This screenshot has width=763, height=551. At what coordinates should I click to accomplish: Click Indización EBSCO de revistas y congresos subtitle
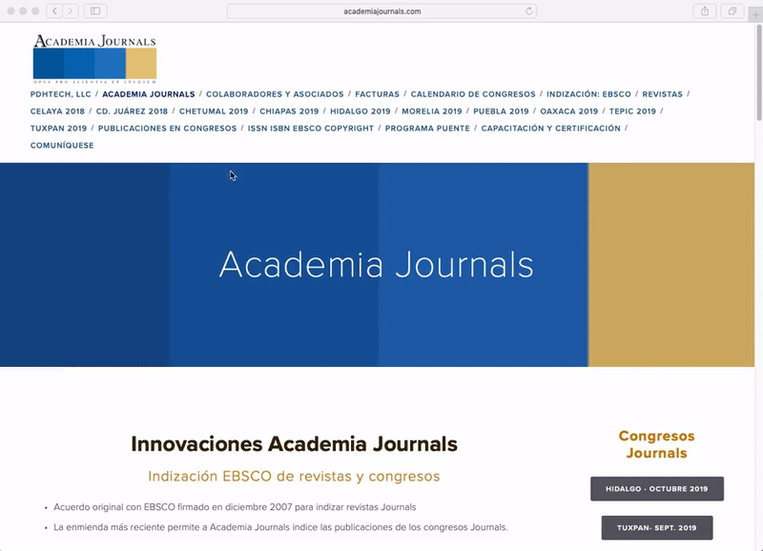coord(294,476)
